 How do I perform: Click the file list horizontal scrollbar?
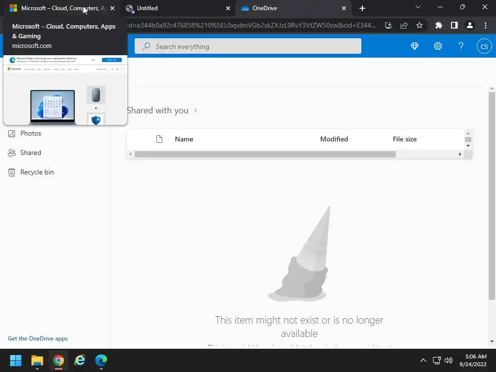(265, 155)
